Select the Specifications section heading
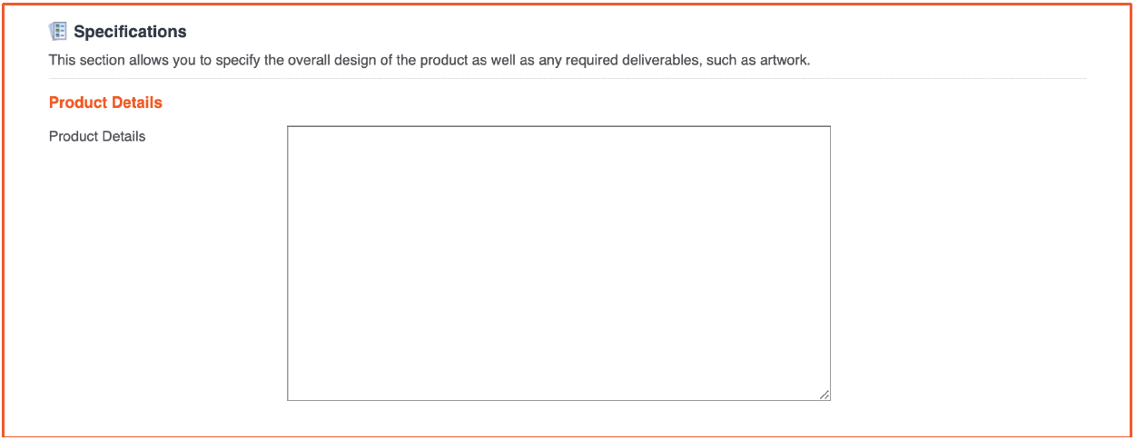This screenshot has width=1136, height=440. pos(130,32)
